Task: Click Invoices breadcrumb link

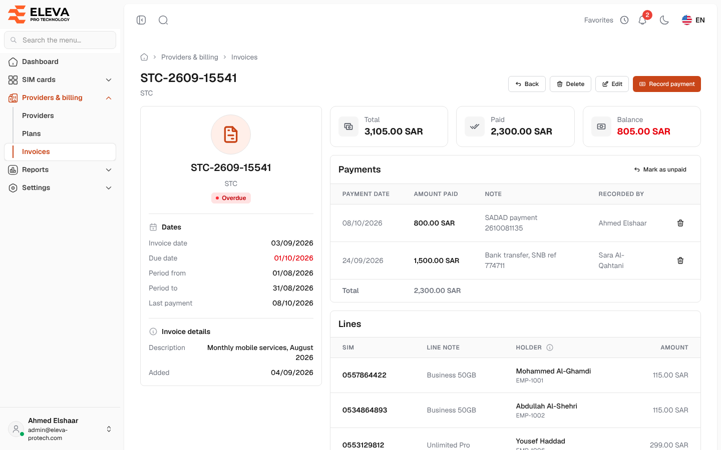Action: pyautogui.click(x=244, y=57)
